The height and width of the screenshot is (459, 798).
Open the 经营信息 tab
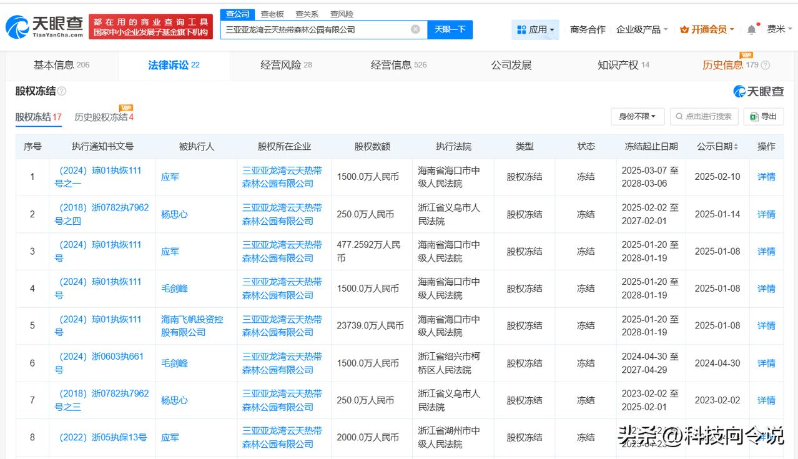398,65
